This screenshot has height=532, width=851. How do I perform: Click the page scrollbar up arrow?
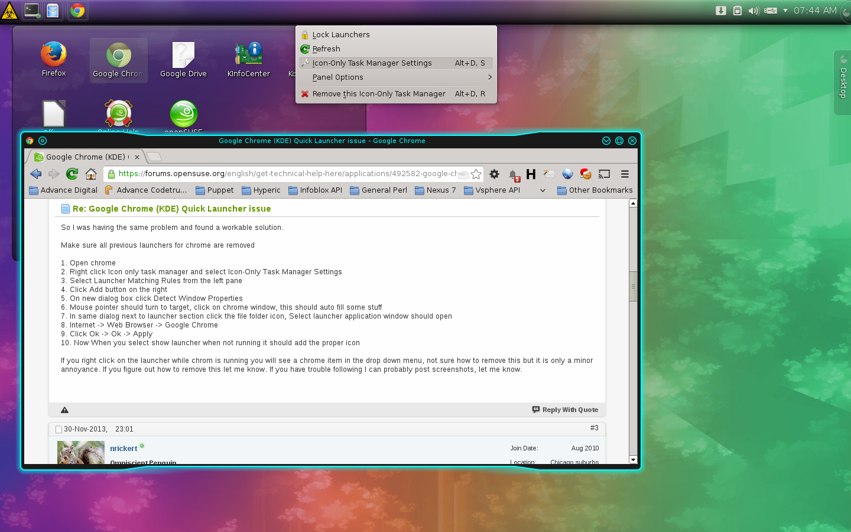tap(633, 203)
